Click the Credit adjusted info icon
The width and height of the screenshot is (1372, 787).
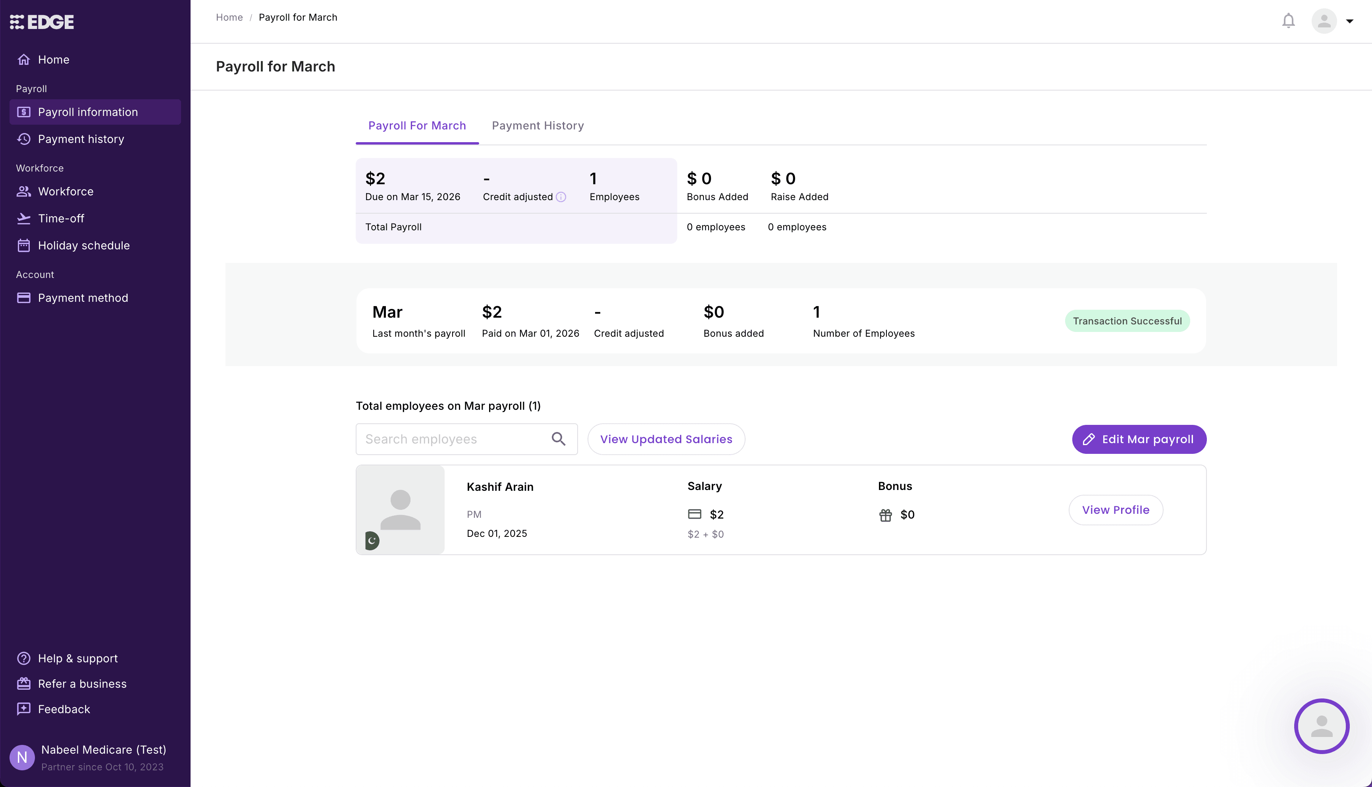pos(561,197)
